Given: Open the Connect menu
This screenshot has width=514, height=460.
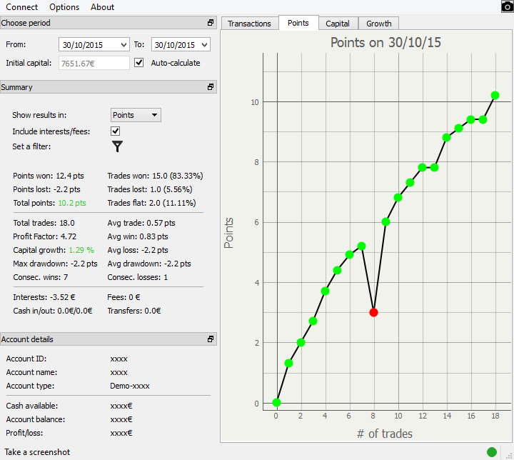Looking at the screenshot, I should [21, 7].
